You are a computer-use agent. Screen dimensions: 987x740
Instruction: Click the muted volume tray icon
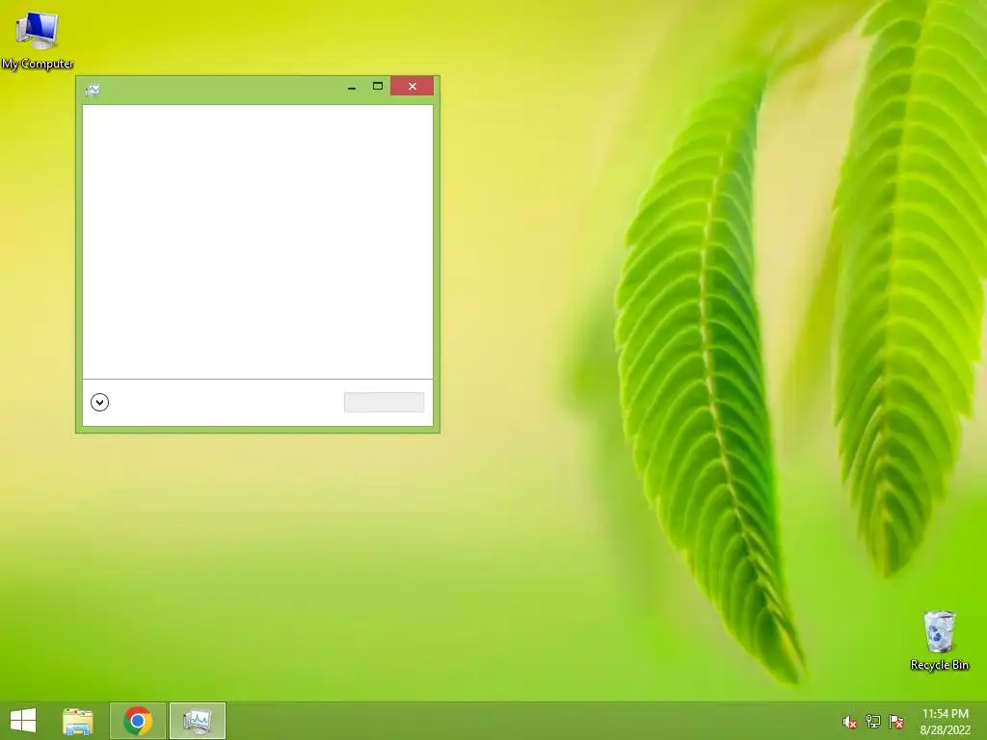coord(849,722)
